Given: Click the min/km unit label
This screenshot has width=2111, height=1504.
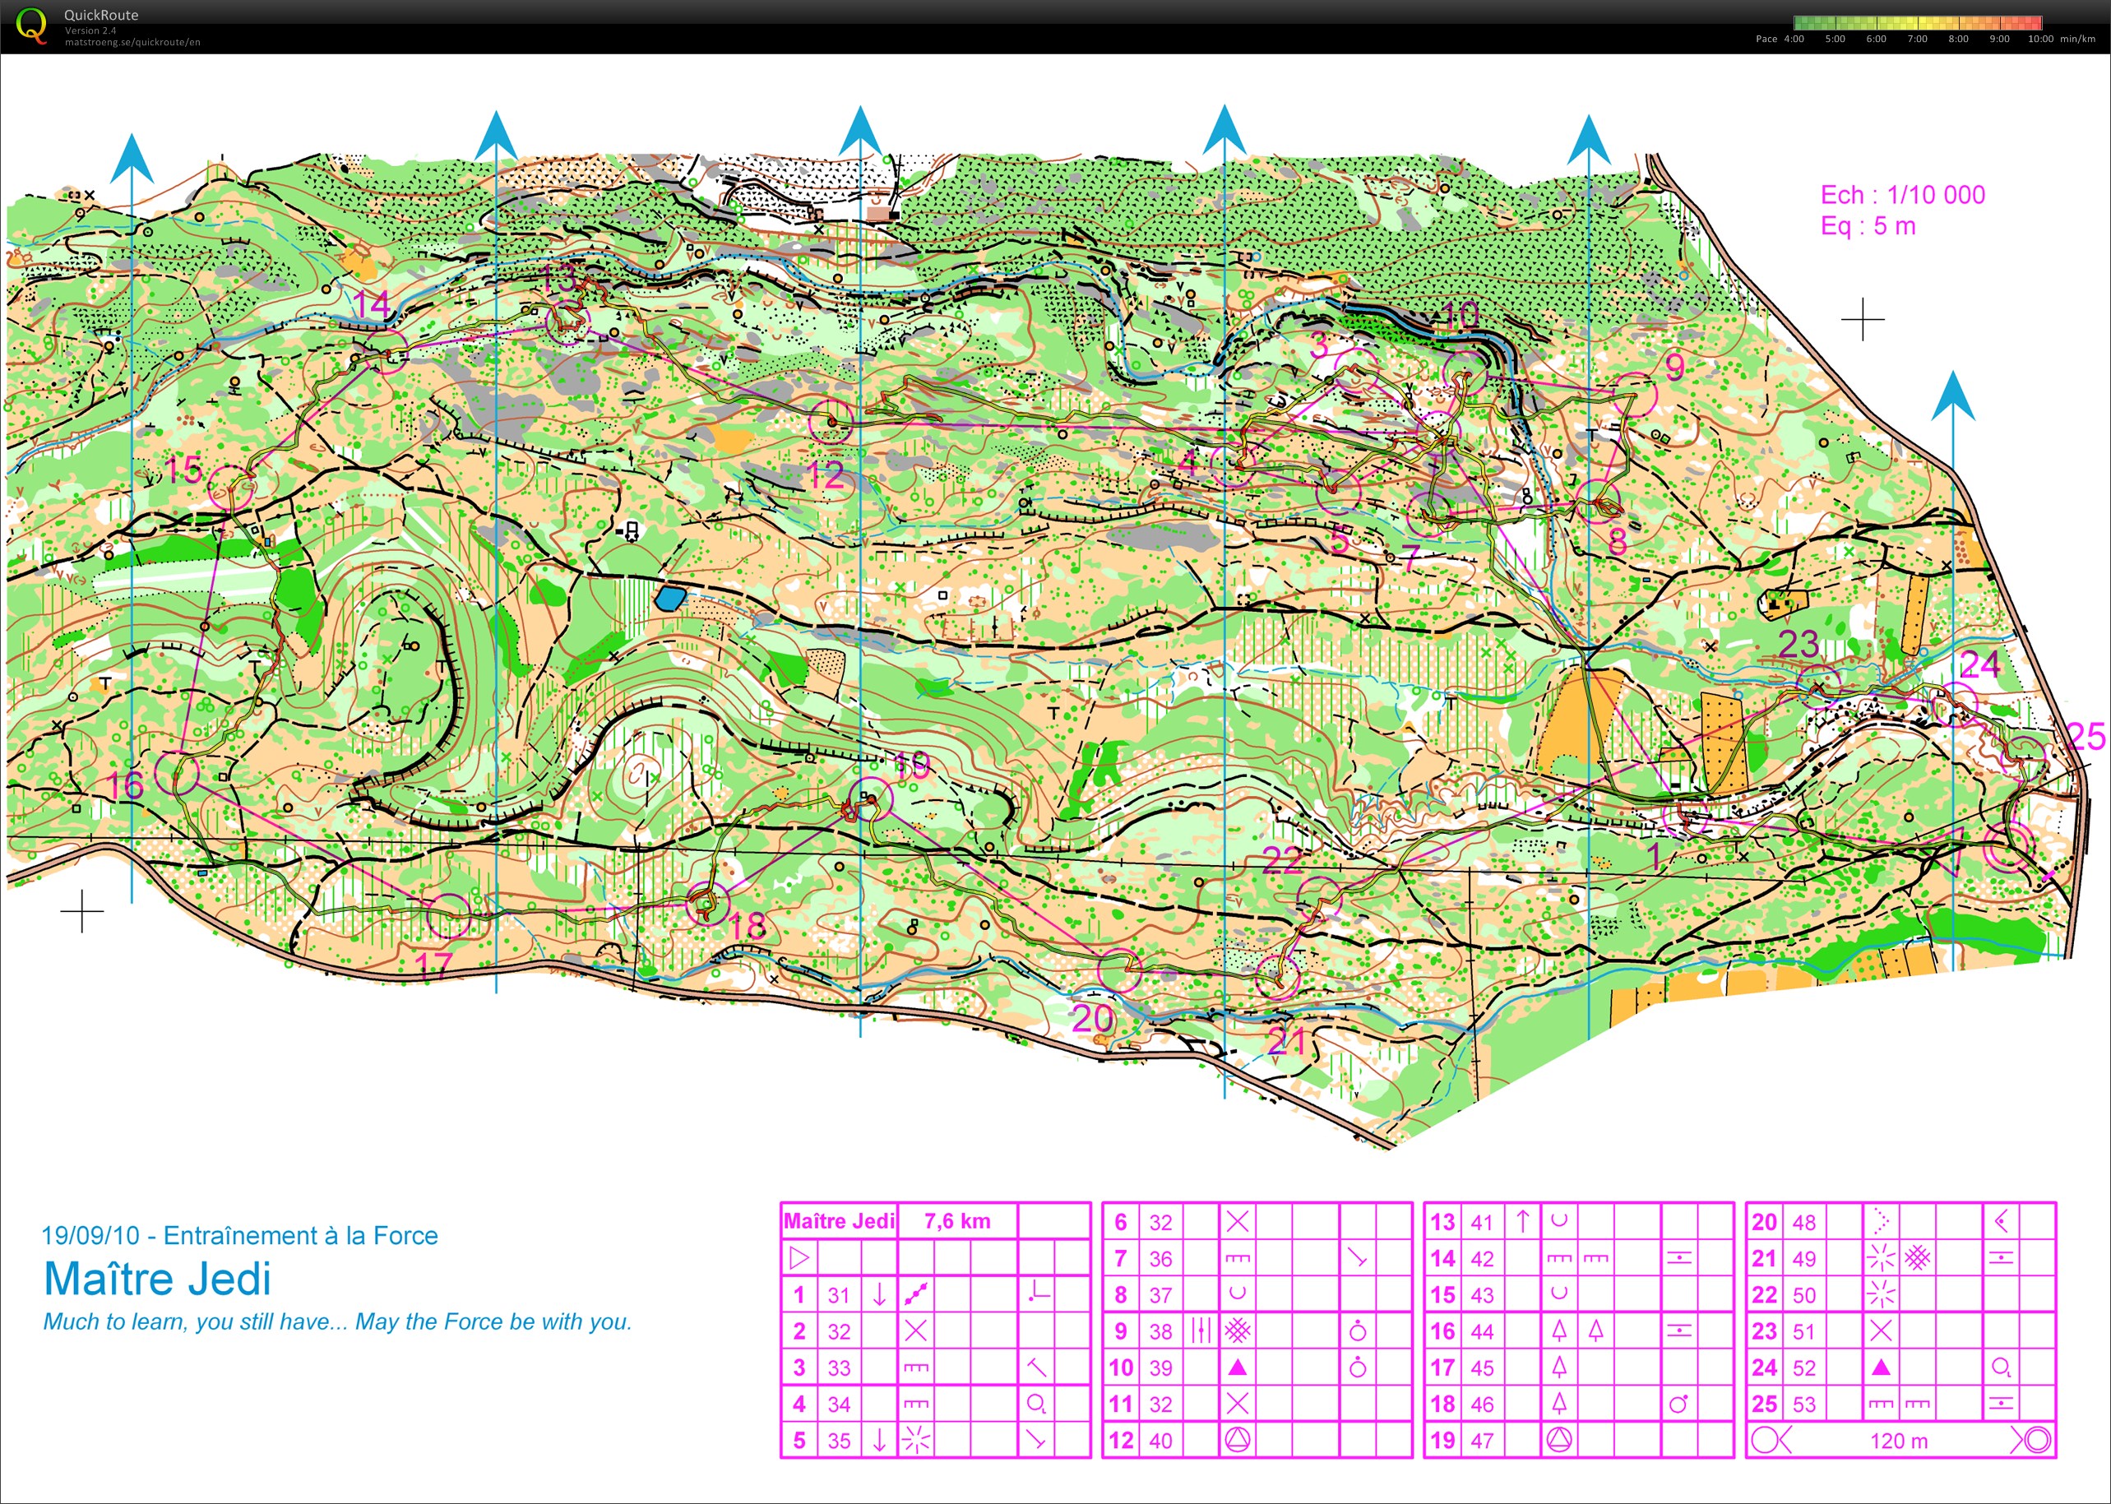Looking at the screenshot, I should pyautogui.click(x=2077, y=39).
